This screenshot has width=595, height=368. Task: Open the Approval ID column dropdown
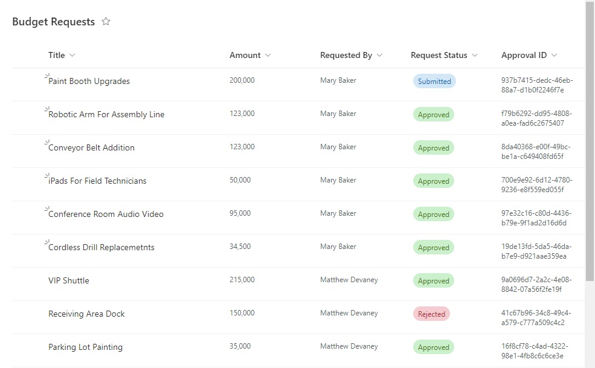pos(554,56)
